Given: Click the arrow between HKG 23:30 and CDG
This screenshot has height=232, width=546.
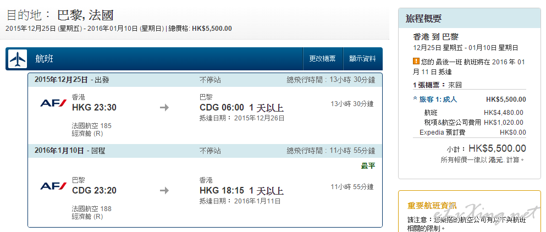Looking at the screenshot, I should pos(164,108).
